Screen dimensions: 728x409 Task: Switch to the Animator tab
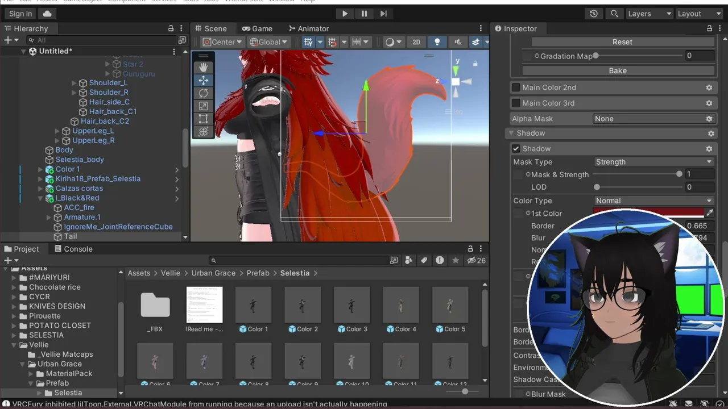click(x=309, y=28)
